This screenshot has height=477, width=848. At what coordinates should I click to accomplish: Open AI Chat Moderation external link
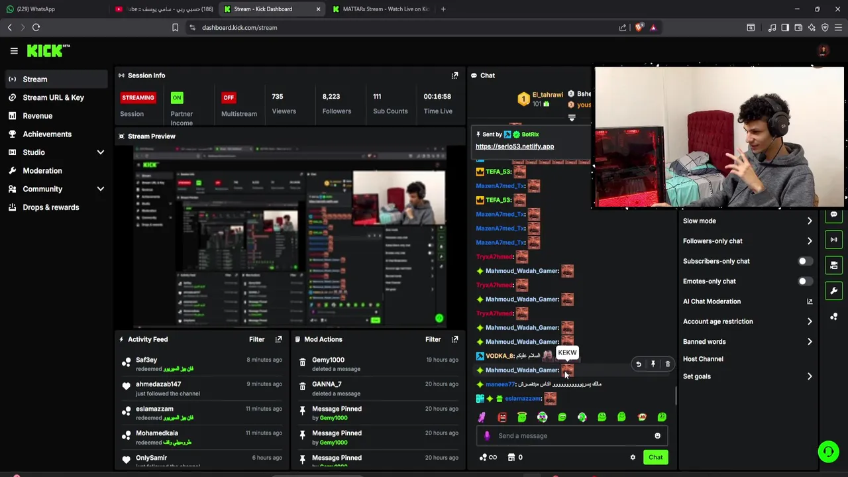(810, 301)
